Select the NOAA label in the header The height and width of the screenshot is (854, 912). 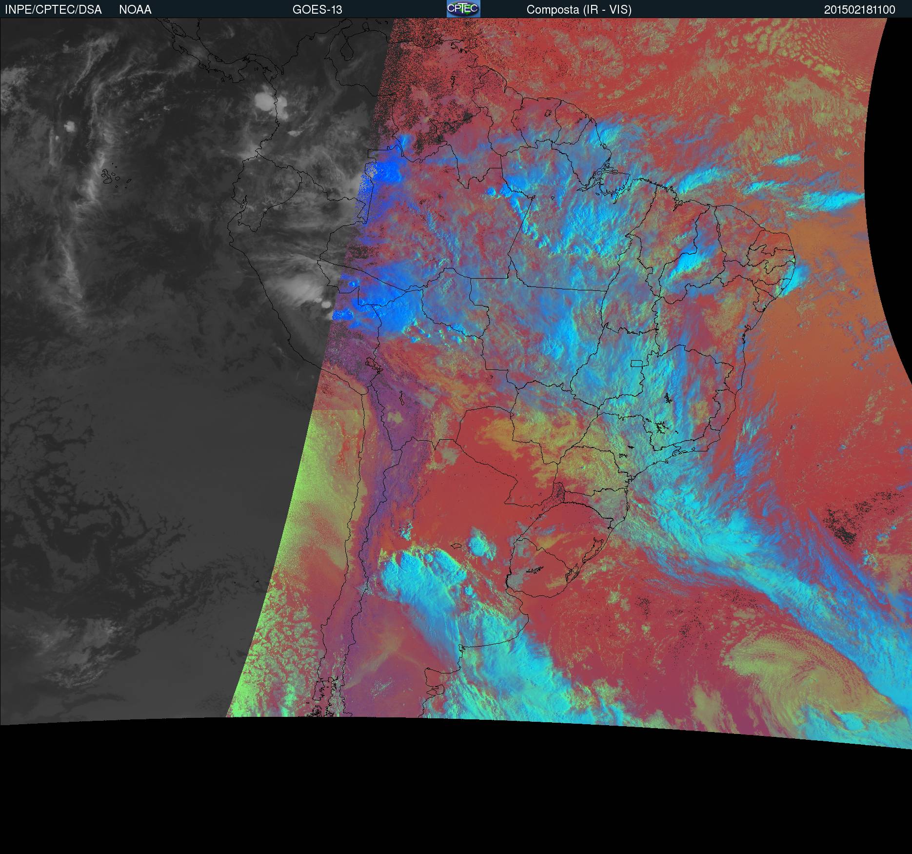[135, 10]
